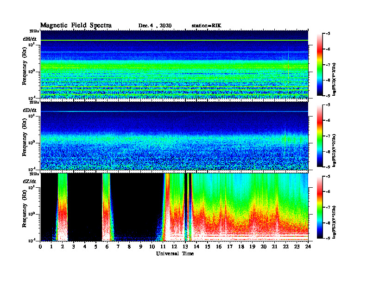Click hour tick label 3 on time axis
The width and height of the screenshot is (367, 283).
(x=74, y=247)
